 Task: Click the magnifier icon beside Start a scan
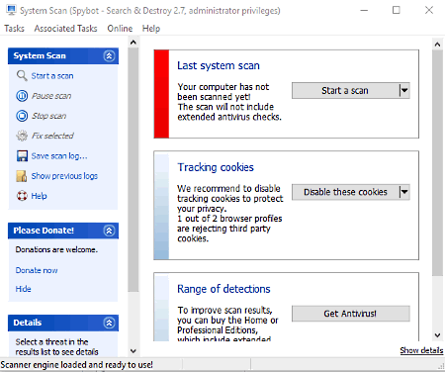coord(22,75)
